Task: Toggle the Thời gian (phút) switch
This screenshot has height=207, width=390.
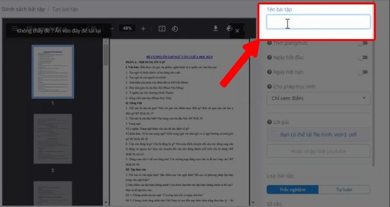Action: [363, 43]
